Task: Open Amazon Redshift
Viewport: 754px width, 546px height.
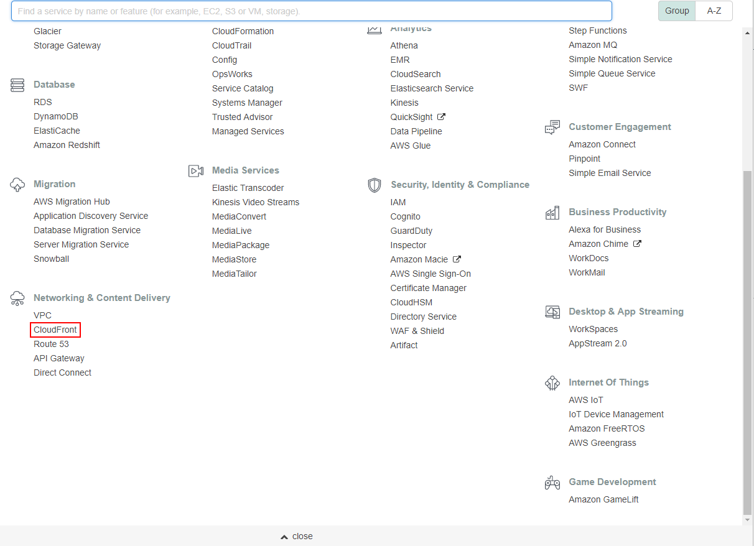Action: tap(67, 145)
